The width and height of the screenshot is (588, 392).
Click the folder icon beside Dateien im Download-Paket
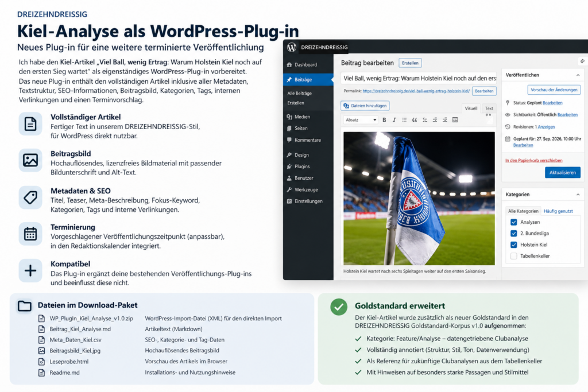pyautogui.click(x=24, y=306)
